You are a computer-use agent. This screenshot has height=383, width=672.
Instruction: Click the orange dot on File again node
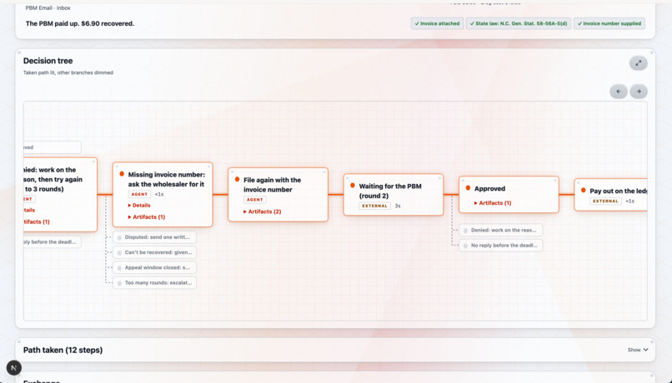[x=237, y=179]
